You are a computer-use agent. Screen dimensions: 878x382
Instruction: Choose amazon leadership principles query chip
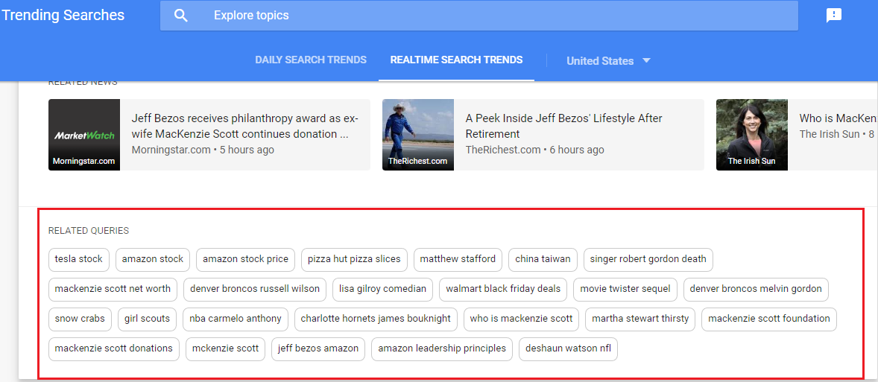[x=442, y=348]
